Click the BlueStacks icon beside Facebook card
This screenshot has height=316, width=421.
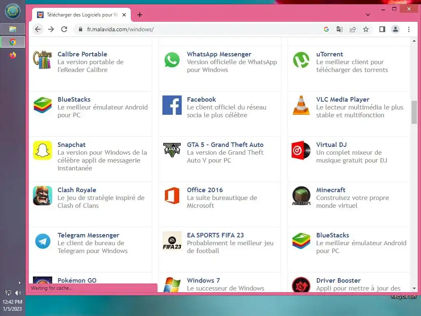click(x=42, y=105)
